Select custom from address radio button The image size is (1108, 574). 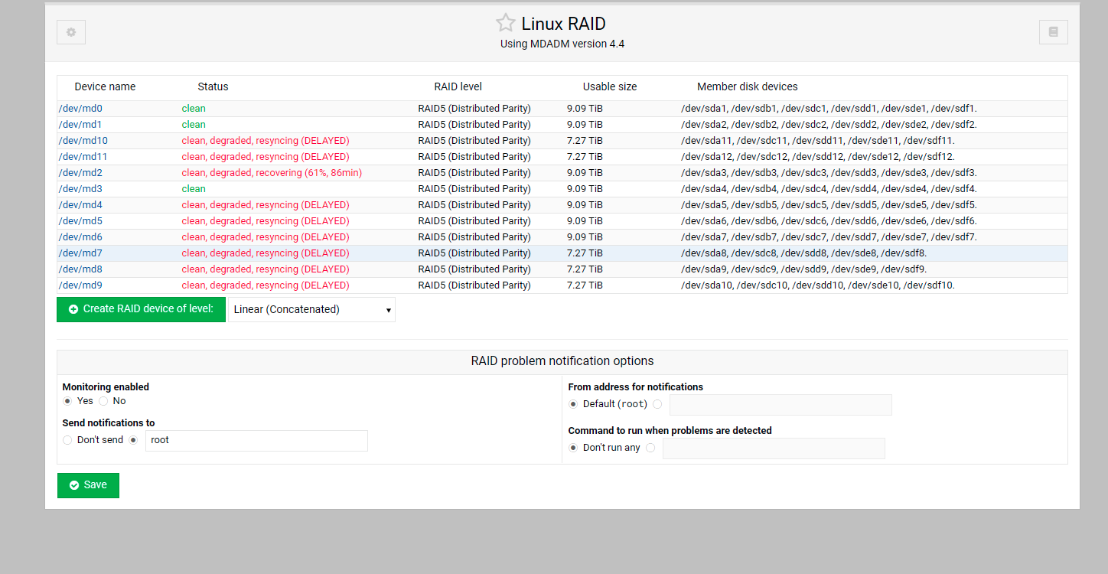(x=657, y=404)
